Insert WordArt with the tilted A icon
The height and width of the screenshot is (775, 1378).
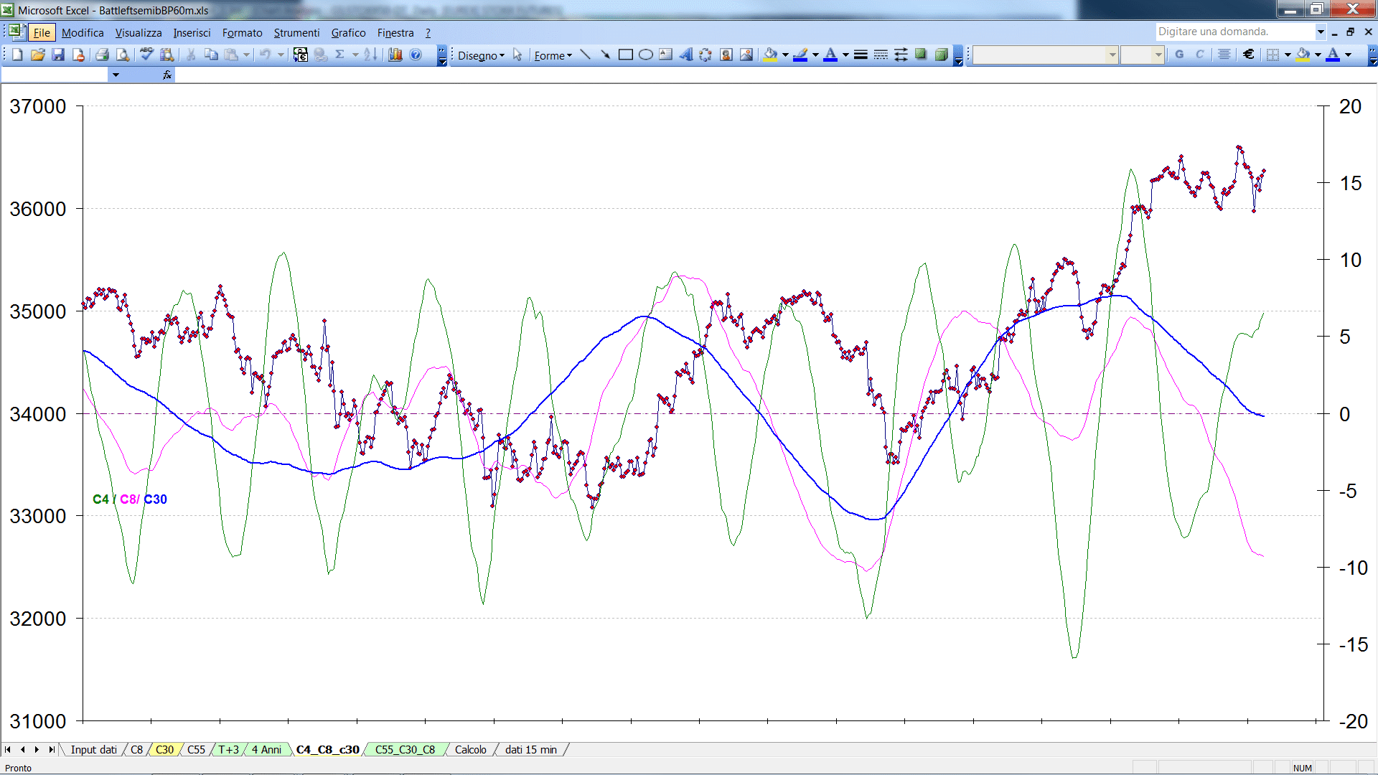click(x=686, y=55)
